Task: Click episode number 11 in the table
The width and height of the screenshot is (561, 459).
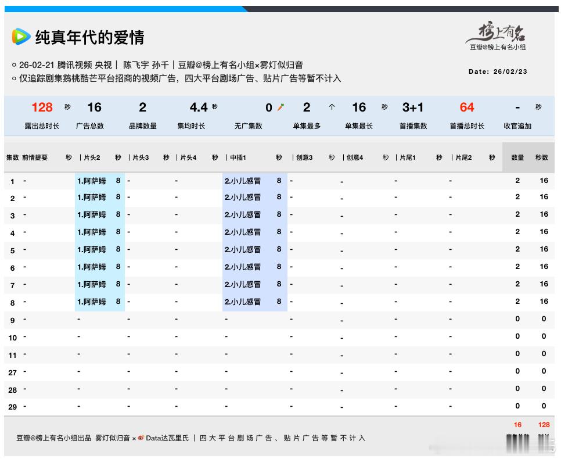Action: [13, 356]
